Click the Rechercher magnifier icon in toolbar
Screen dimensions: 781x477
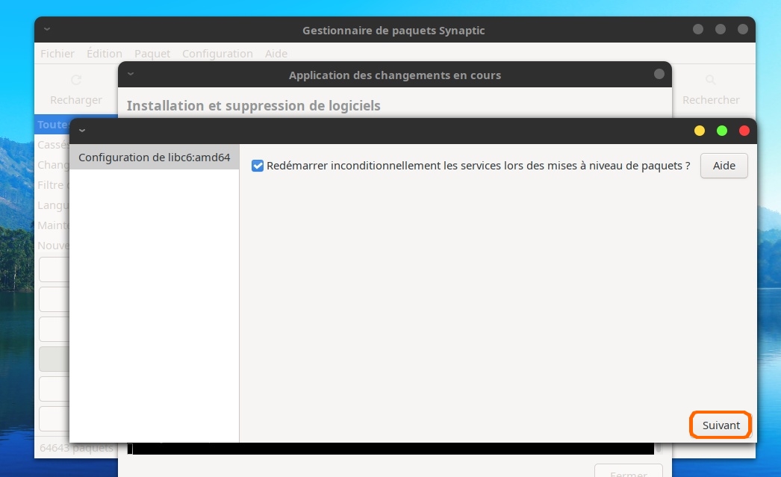pos(711,80)
